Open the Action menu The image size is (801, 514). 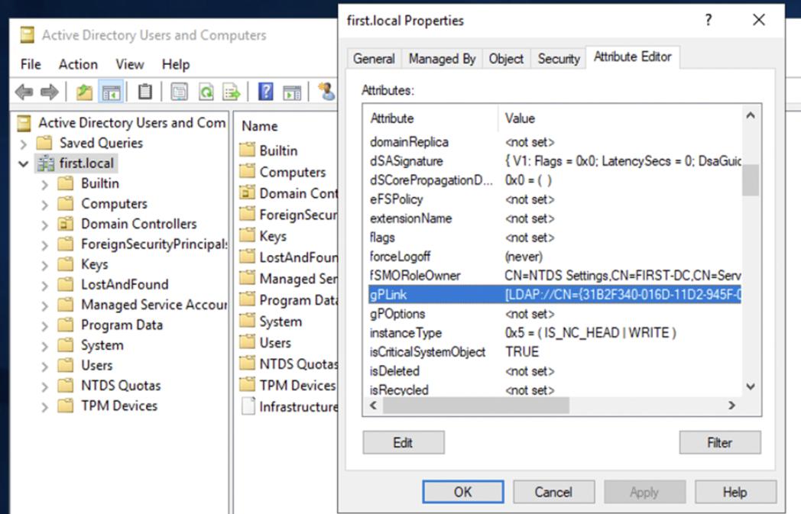pyautogui.click(x=78, y=64)
